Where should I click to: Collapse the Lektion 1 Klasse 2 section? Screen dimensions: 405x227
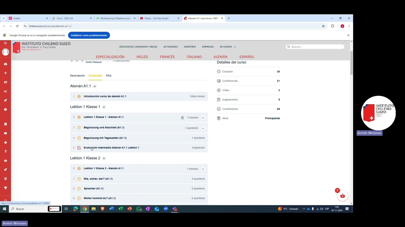[104, 158]
